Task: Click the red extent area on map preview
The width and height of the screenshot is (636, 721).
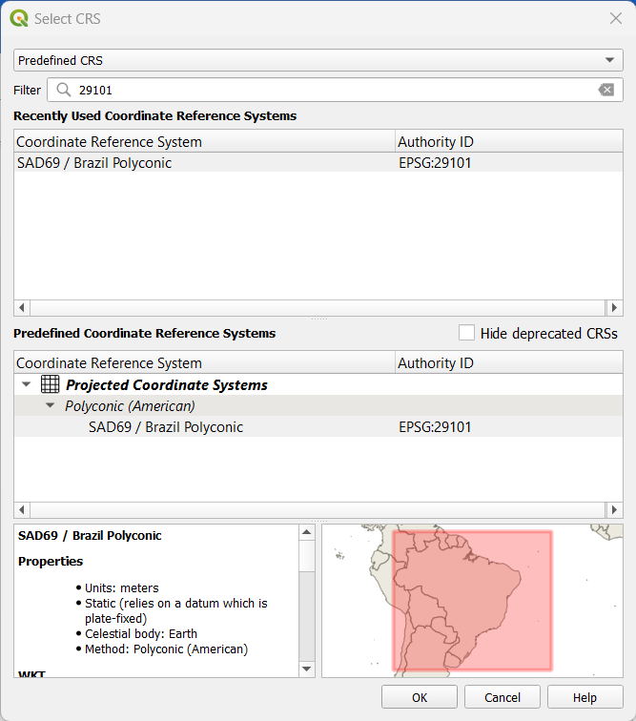Action: coord(472,599)
